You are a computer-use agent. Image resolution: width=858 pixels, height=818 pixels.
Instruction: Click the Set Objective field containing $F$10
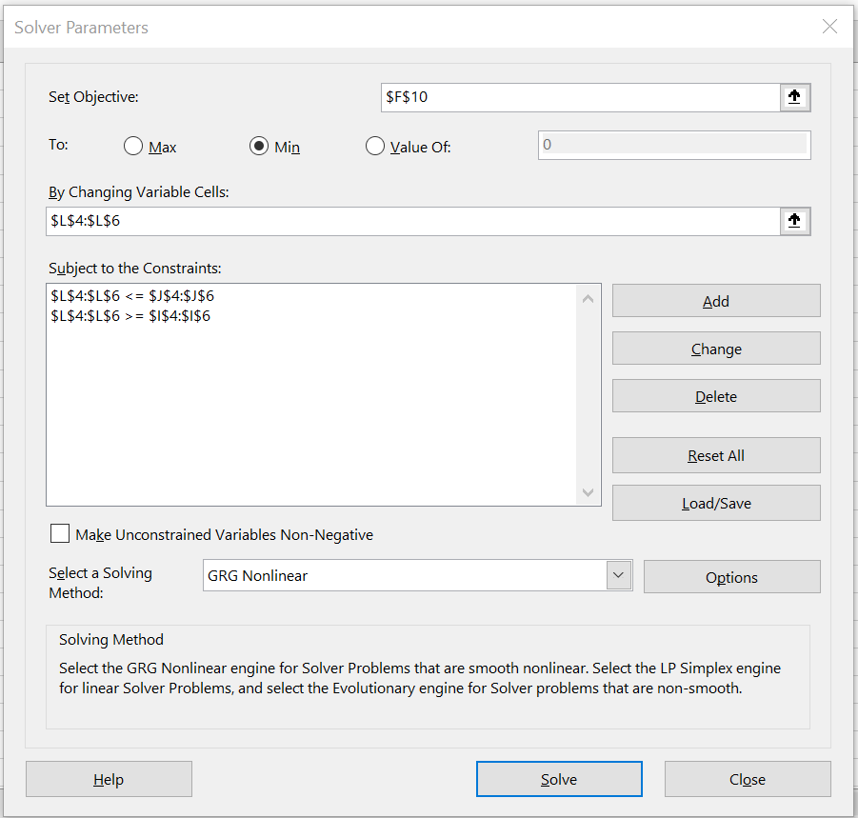click(580, 98)
